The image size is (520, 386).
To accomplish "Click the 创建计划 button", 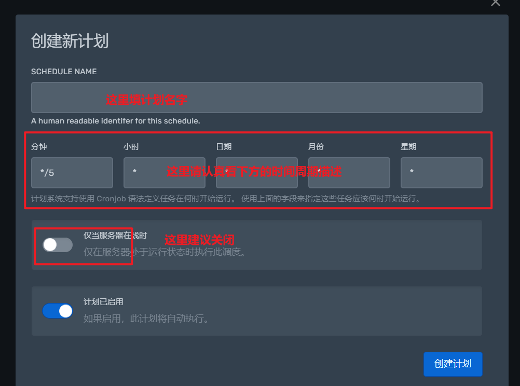I will point(453,364).
